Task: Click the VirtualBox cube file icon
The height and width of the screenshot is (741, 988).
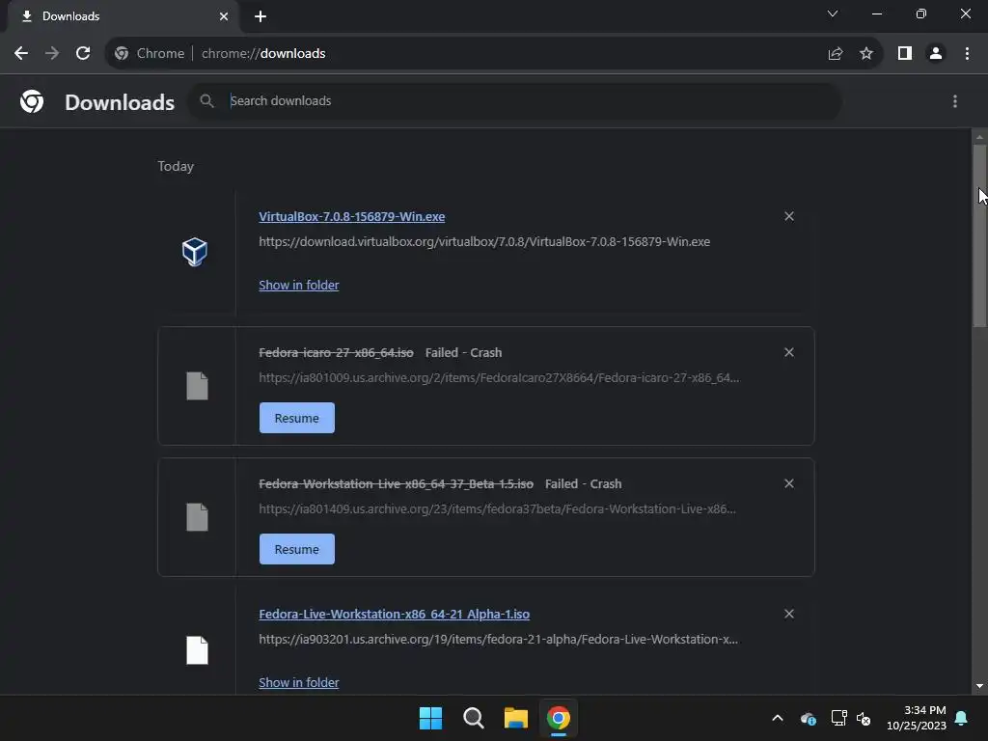Action: point(195,252)
